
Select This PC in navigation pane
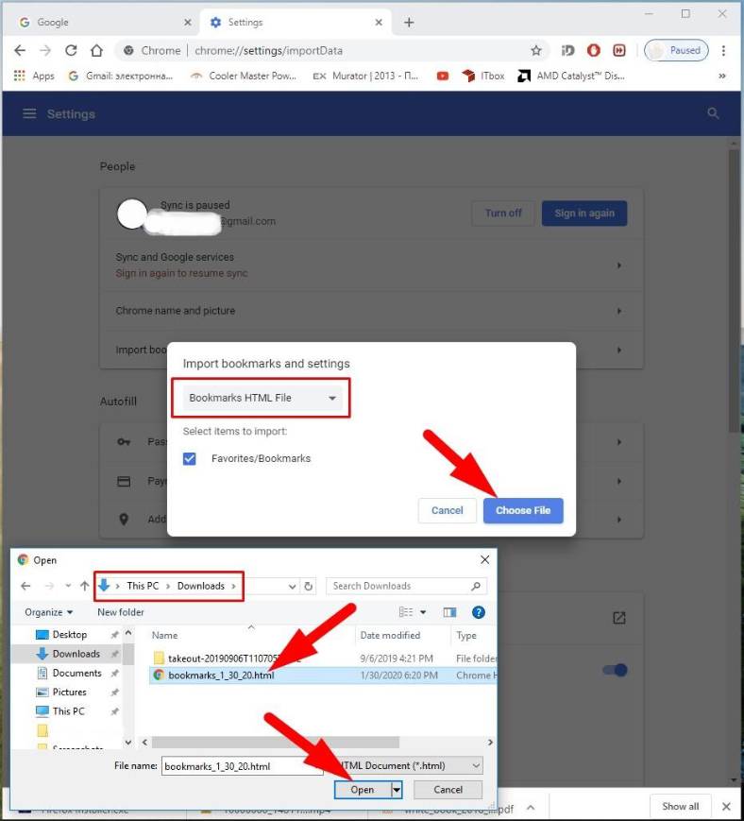(68, 711)
